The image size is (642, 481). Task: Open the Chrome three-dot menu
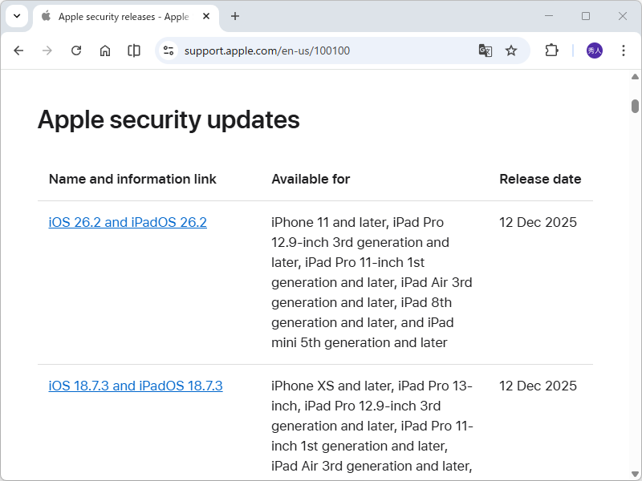(x=624, y=51)
